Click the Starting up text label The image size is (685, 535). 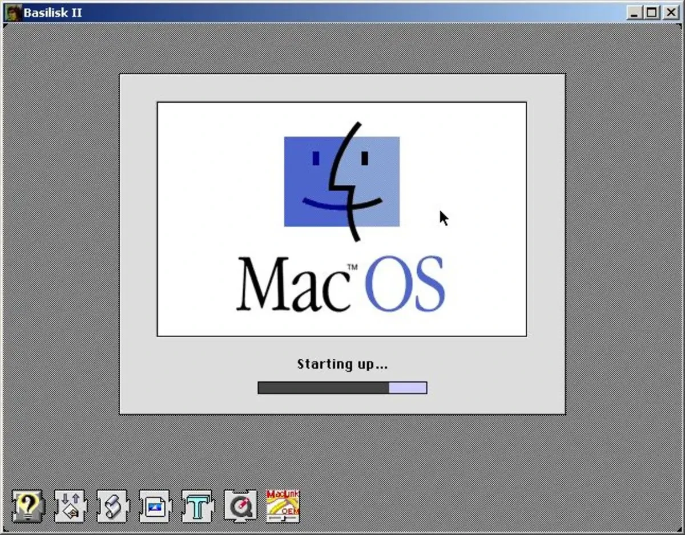pyautogui.click(x=342, y=364)
